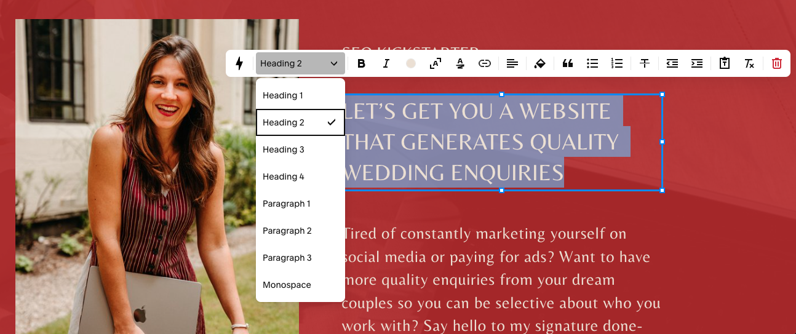This screenshot has height=334, width=796.
Task: Insert a link with the chain icon
Action: pos(485,63)
